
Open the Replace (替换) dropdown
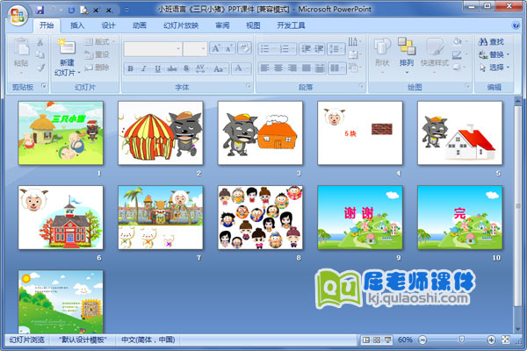click(x=493, y=54)
